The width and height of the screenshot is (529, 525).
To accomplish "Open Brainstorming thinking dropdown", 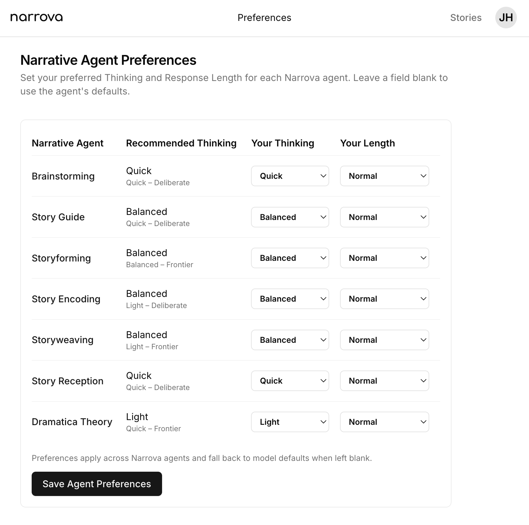I will [x=290, y=176].
